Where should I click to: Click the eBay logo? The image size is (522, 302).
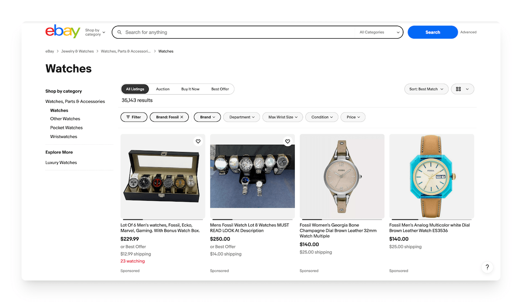tap(63, 32)
